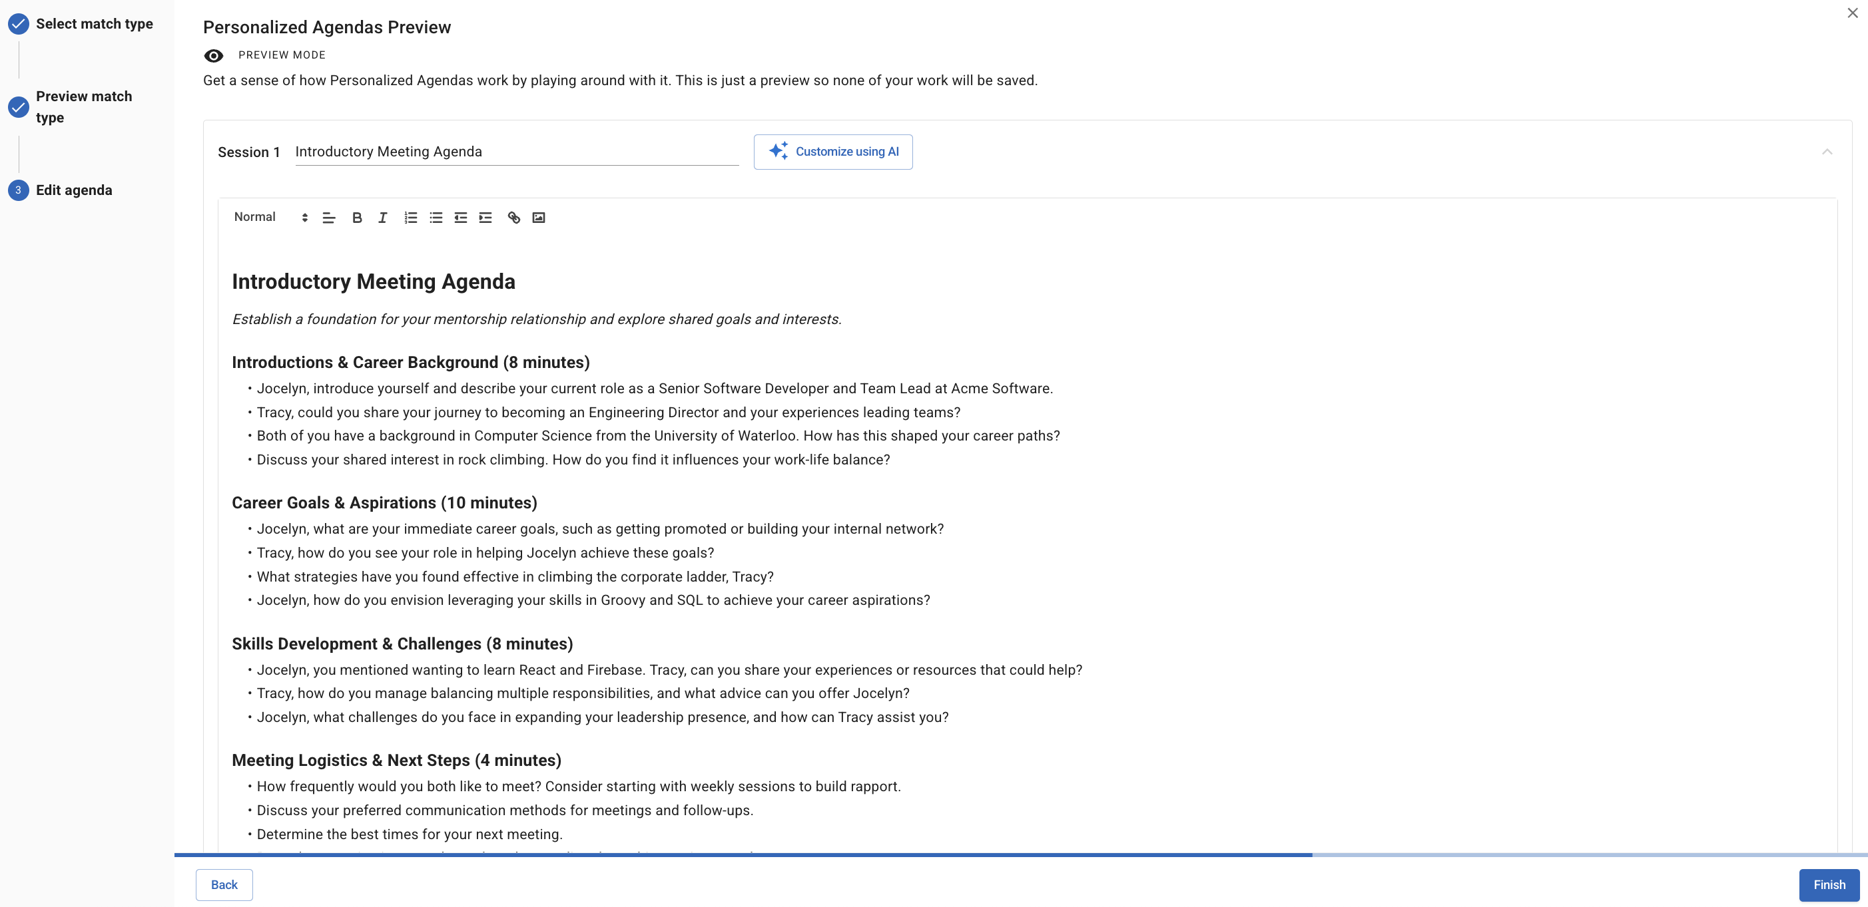This screenshot has width=1868, height=907.
Task: Click the Preview Mode eye icon
Action: [213, 56]
